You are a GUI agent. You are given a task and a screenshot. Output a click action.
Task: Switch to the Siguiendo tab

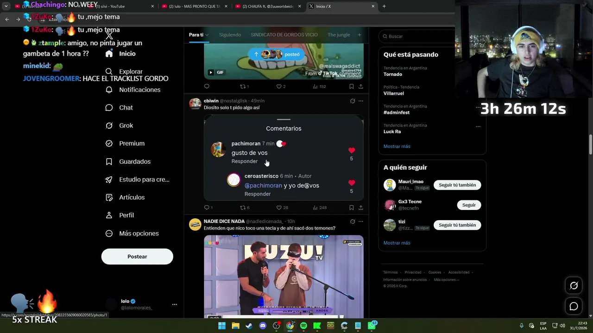230,35
